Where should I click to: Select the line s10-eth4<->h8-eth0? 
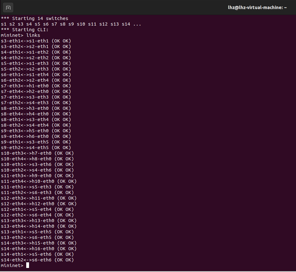(37, 159)
